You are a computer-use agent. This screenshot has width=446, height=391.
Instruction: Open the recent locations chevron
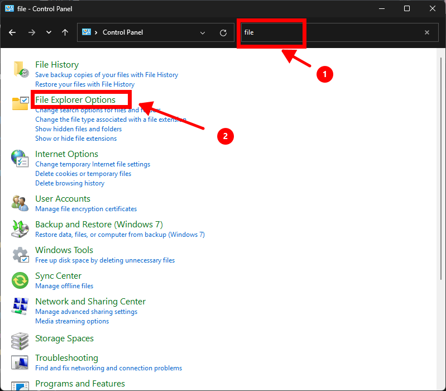coord(49,32)
